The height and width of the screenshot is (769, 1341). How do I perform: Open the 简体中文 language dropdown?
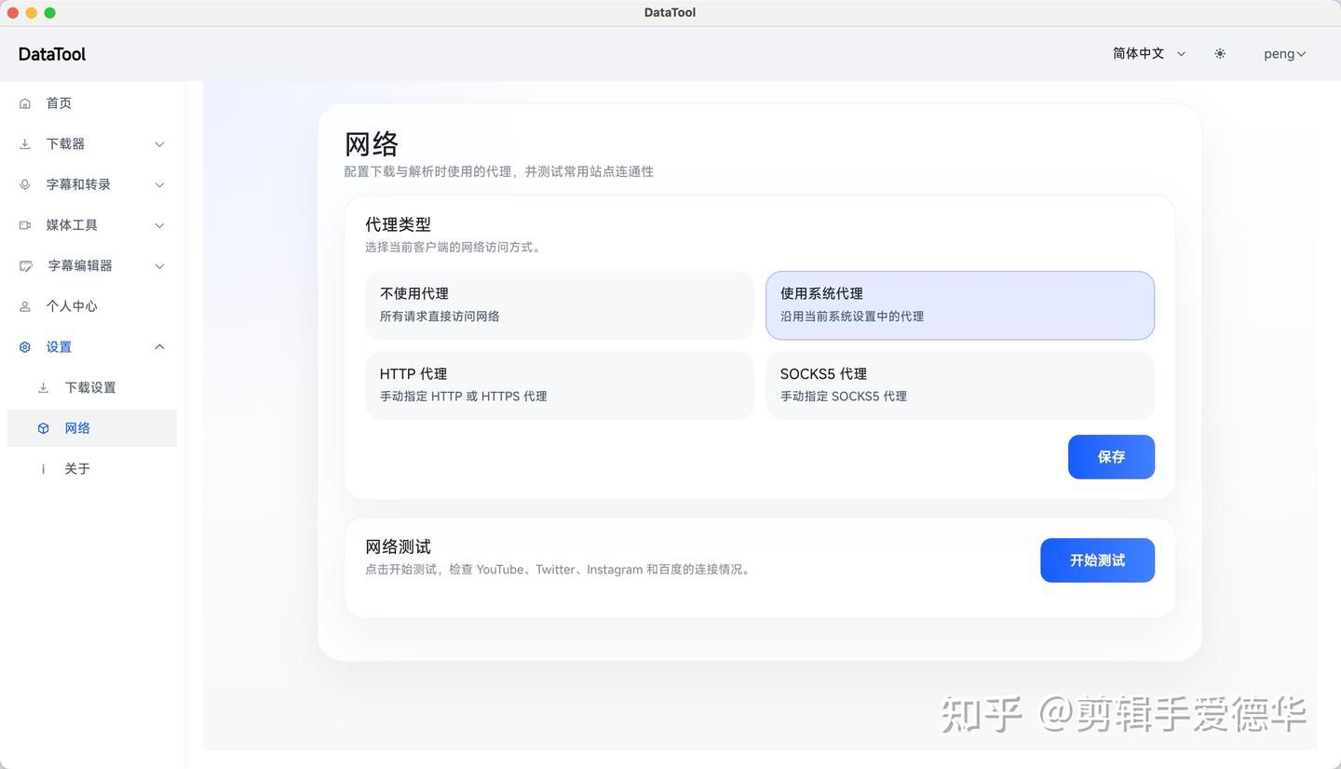click(1149, 54)
